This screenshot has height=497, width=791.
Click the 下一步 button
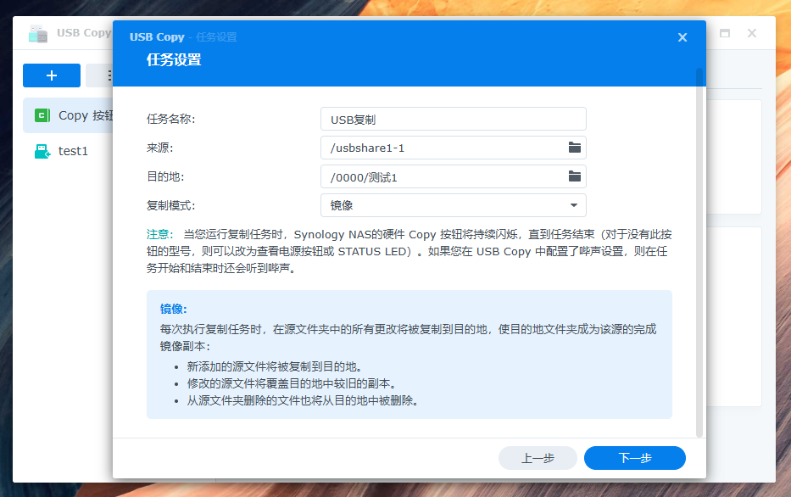635,458
